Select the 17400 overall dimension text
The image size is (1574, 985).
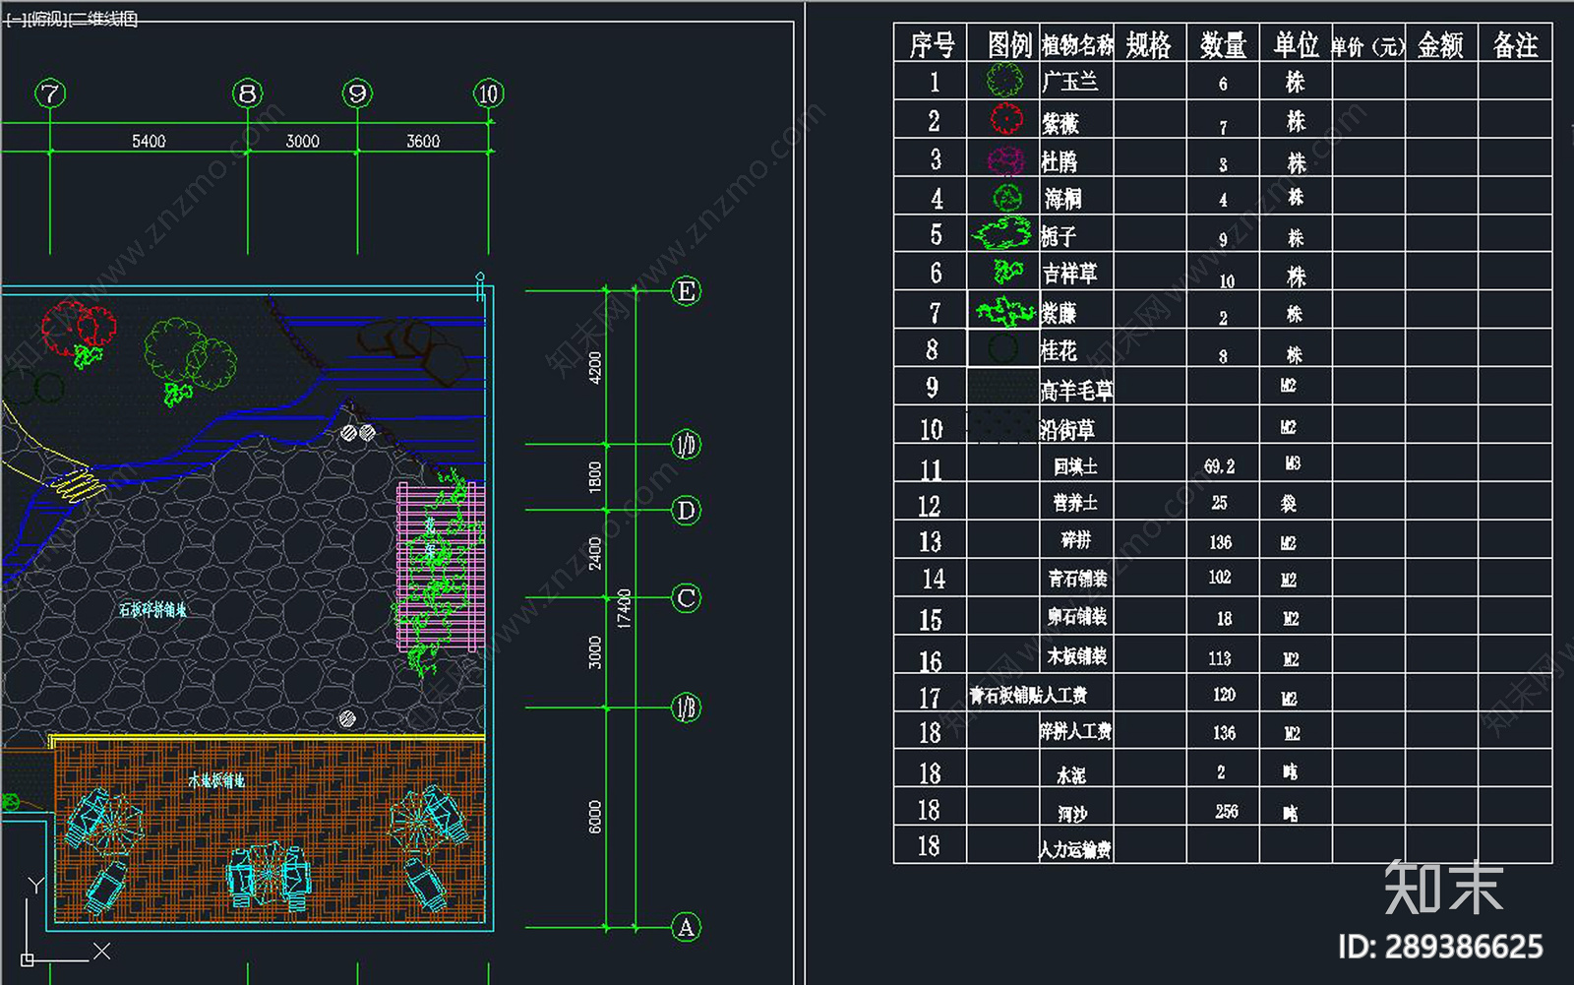624,608
